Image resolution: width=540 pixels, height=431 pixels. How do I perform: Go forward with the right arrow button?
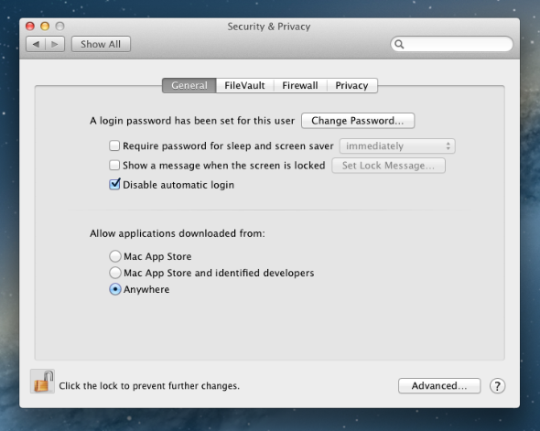(x=55, y=44)
